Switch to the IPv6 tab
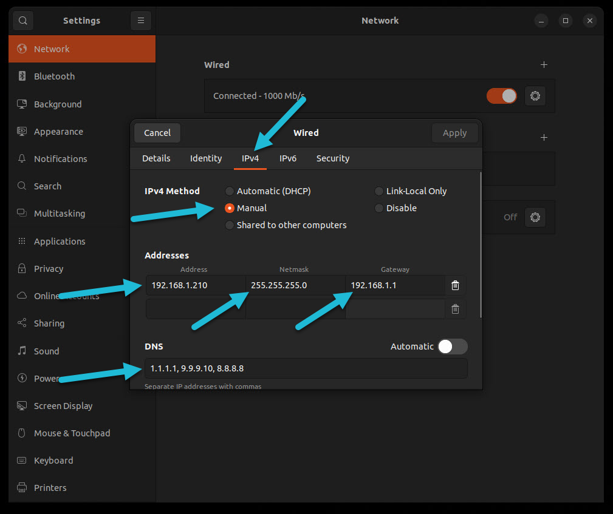 tap(288, 158)
